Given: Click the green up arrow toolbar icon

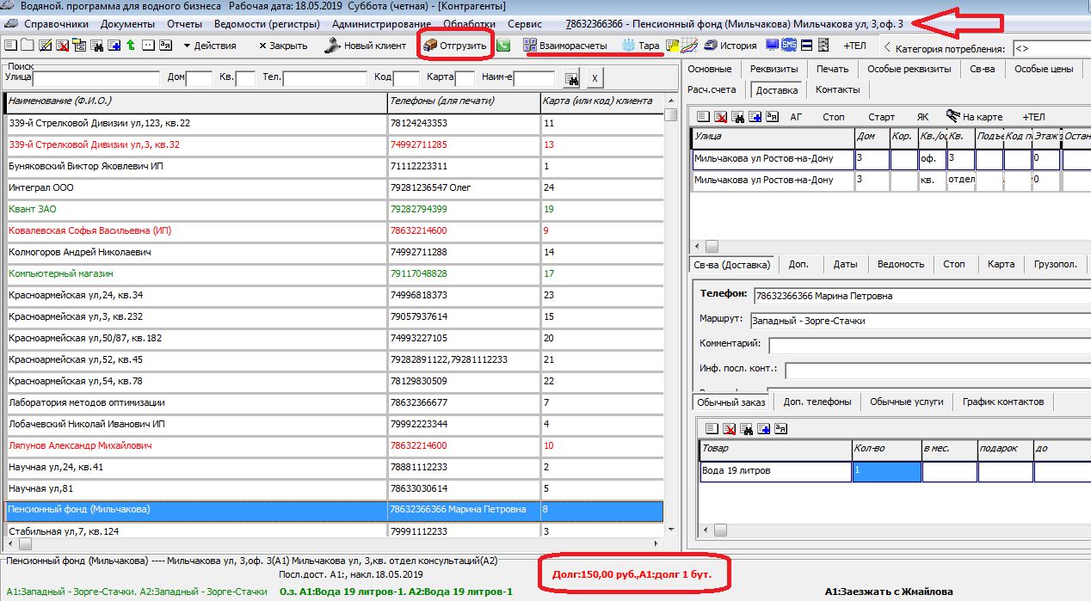Looking at the screenshot, I should [x=130, y=46].
